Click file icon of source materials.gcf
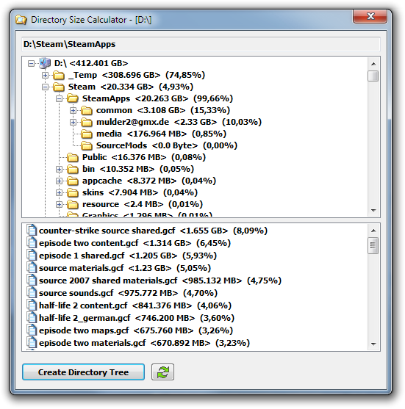 (32, 268)
